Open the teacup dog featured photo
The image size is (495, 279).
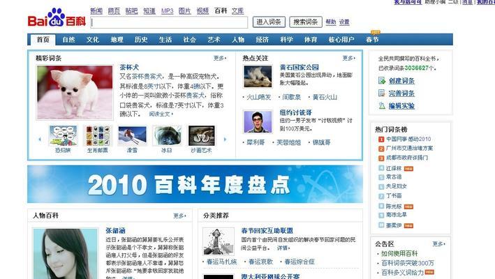tap(75, 92)
